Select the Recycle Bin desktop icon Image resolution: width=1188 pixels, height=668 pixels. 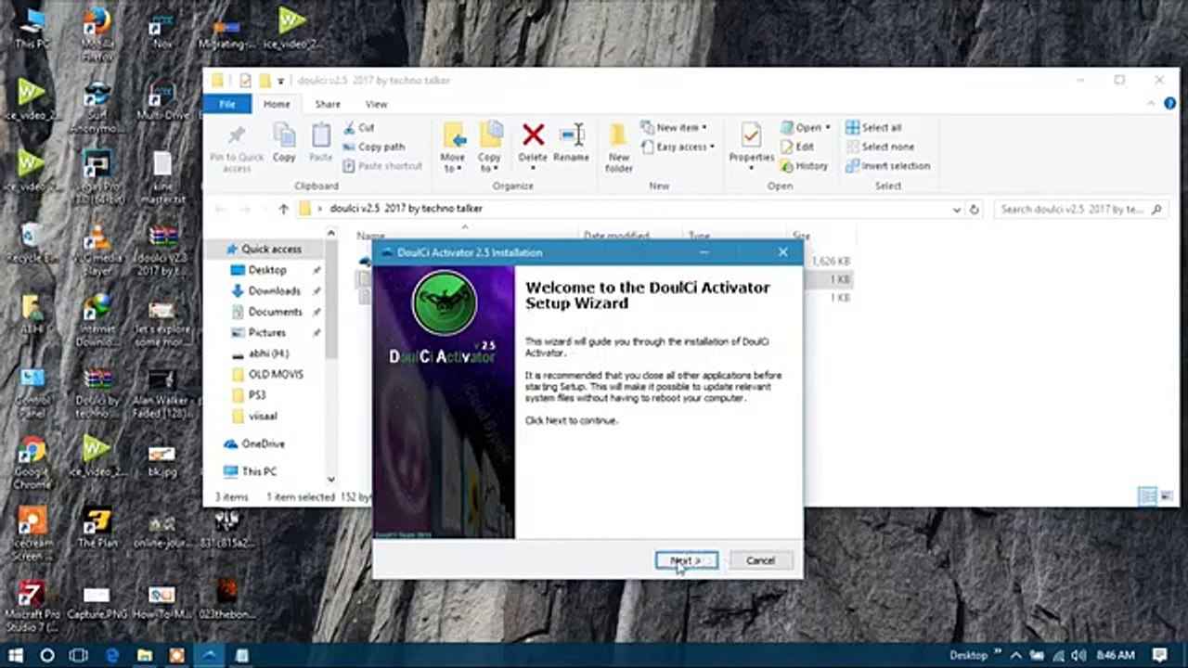coord(32,244)
